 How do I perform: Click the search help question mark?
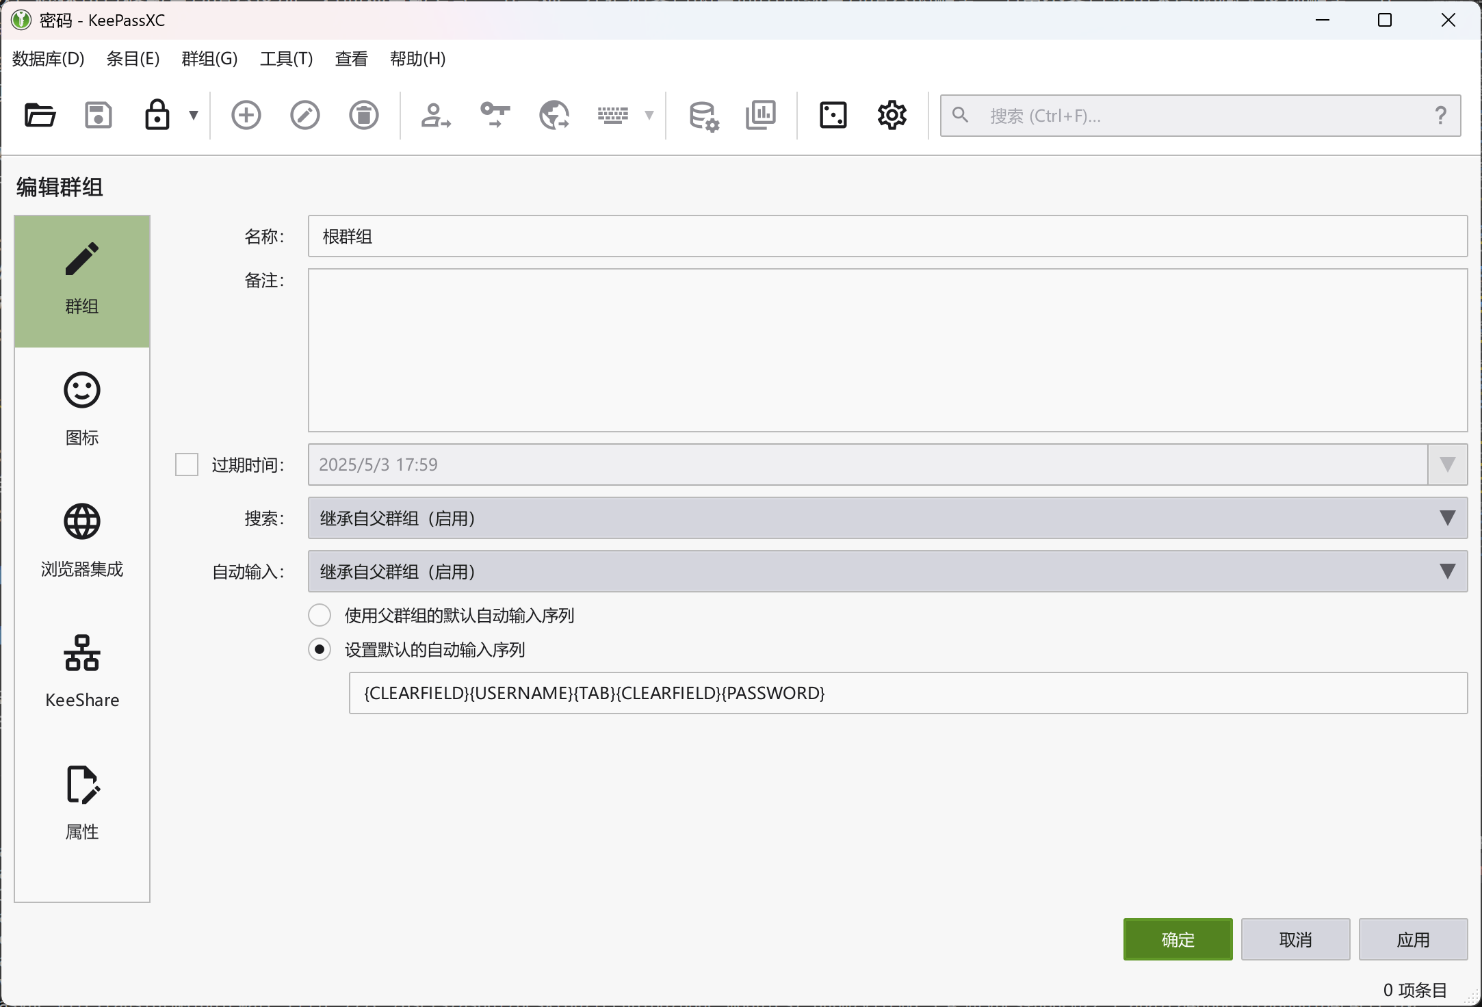1441,115
